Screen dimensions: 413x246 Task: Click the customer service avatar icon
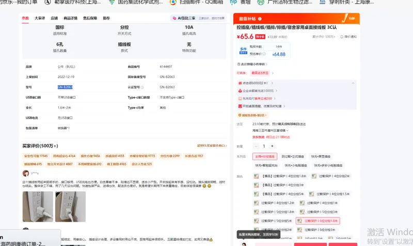[244, 244]
